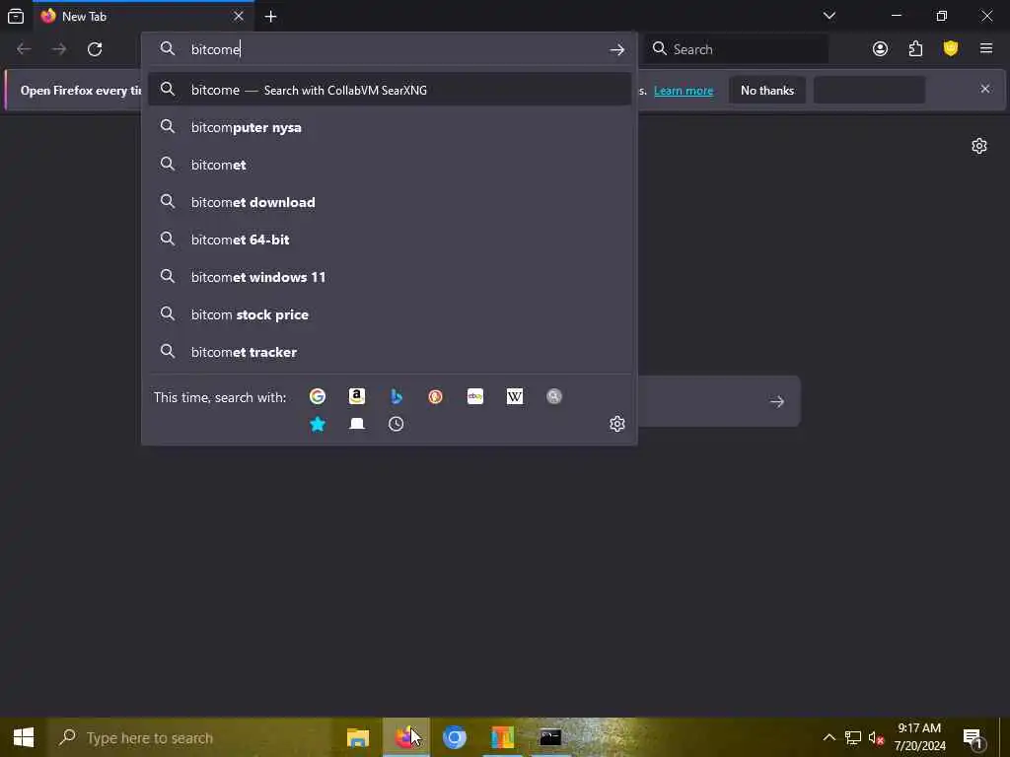Dismiss the notification bar with X
The image size is (1010, 757).
point(985,89)
